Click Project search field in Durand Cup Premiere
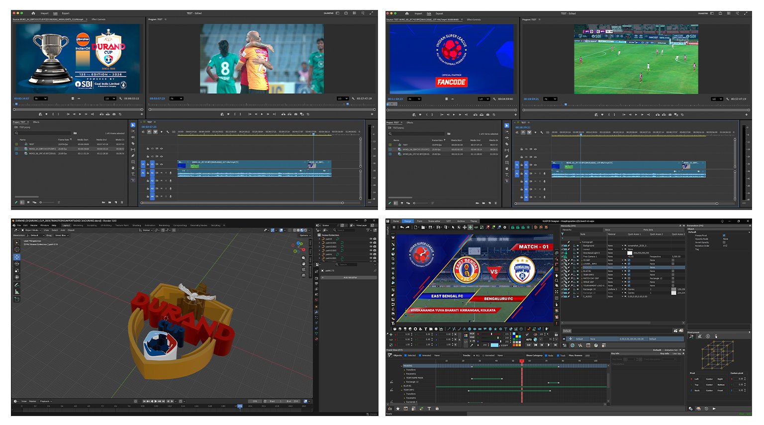This screenshot has width=764, height=425. coord(43,133)
